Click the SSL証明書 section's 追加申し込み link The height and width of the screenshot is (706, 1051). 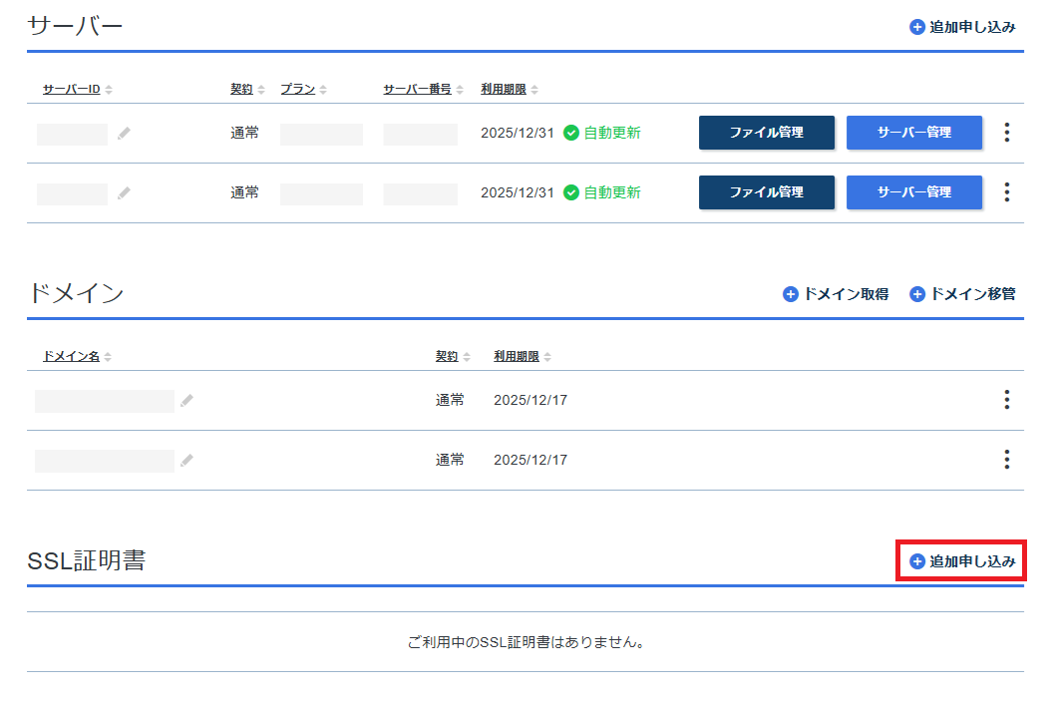(x=962, y=561)
